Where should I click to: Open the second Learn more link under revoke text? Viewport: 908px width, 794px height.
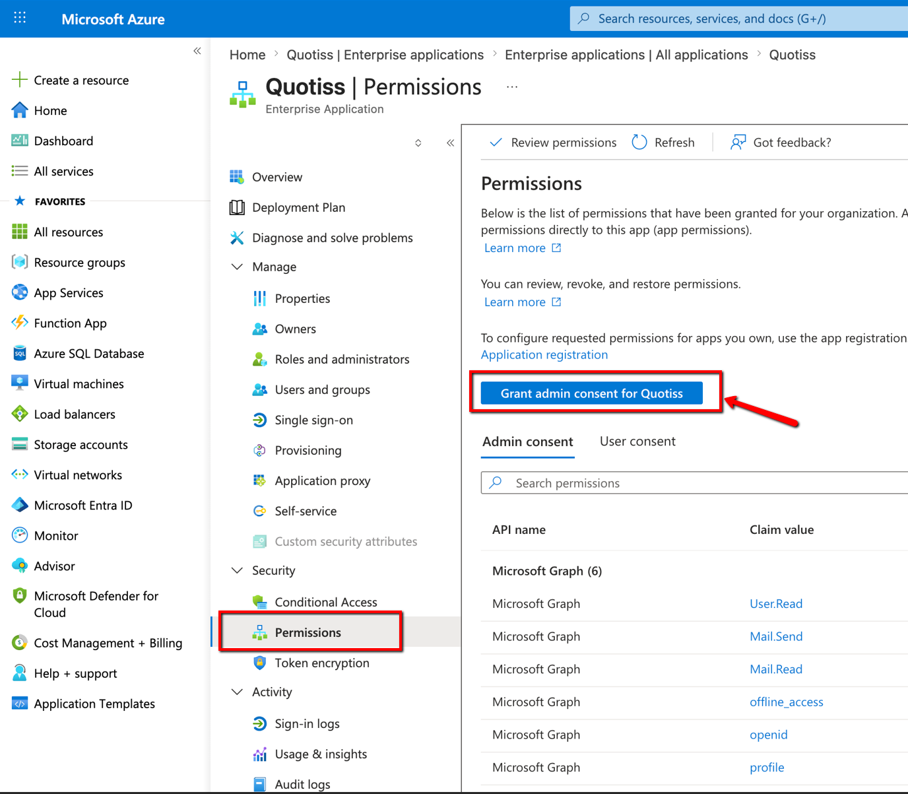(x=522, y=302)
